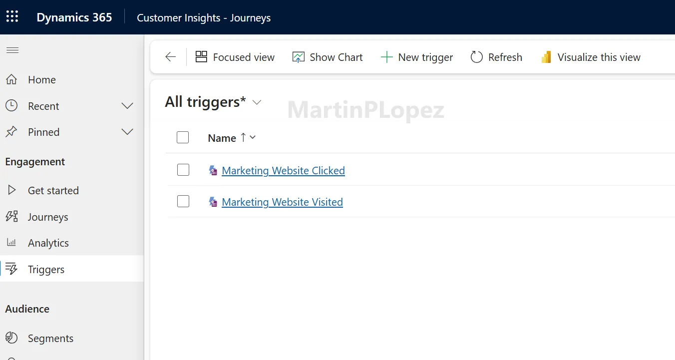Click the Segments pie icon
The width and height of the screenshot is (675, 360).
click(11, 338)
